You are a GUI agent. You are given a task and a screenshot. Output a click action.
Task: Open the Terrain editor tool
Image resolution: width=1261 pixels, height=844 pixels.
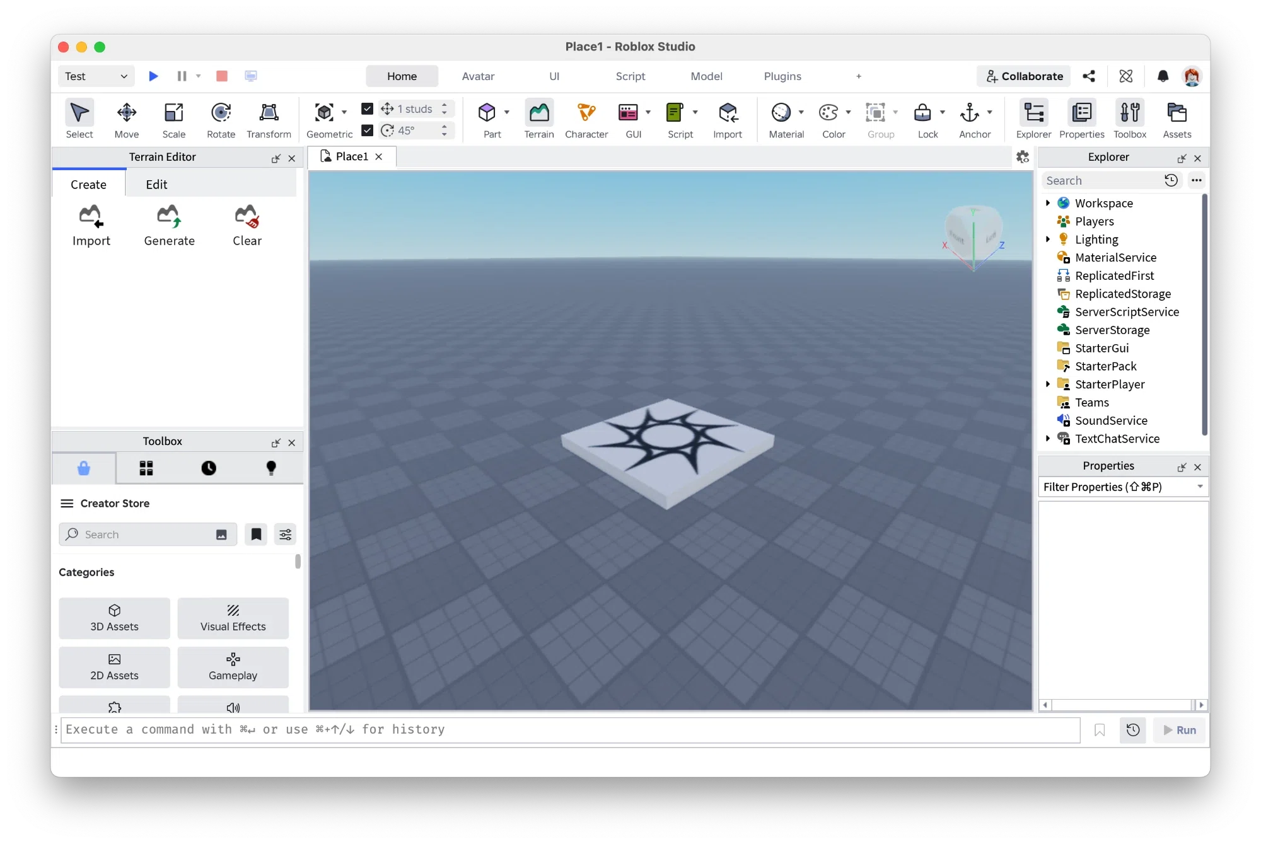point(539,119)
